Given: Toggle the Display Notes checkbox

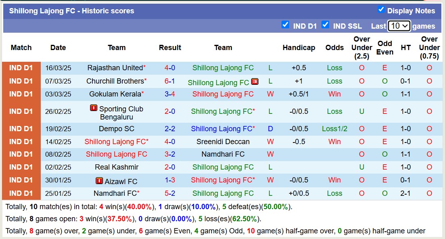Looking at the screenshot, I should tap(381, 10).
